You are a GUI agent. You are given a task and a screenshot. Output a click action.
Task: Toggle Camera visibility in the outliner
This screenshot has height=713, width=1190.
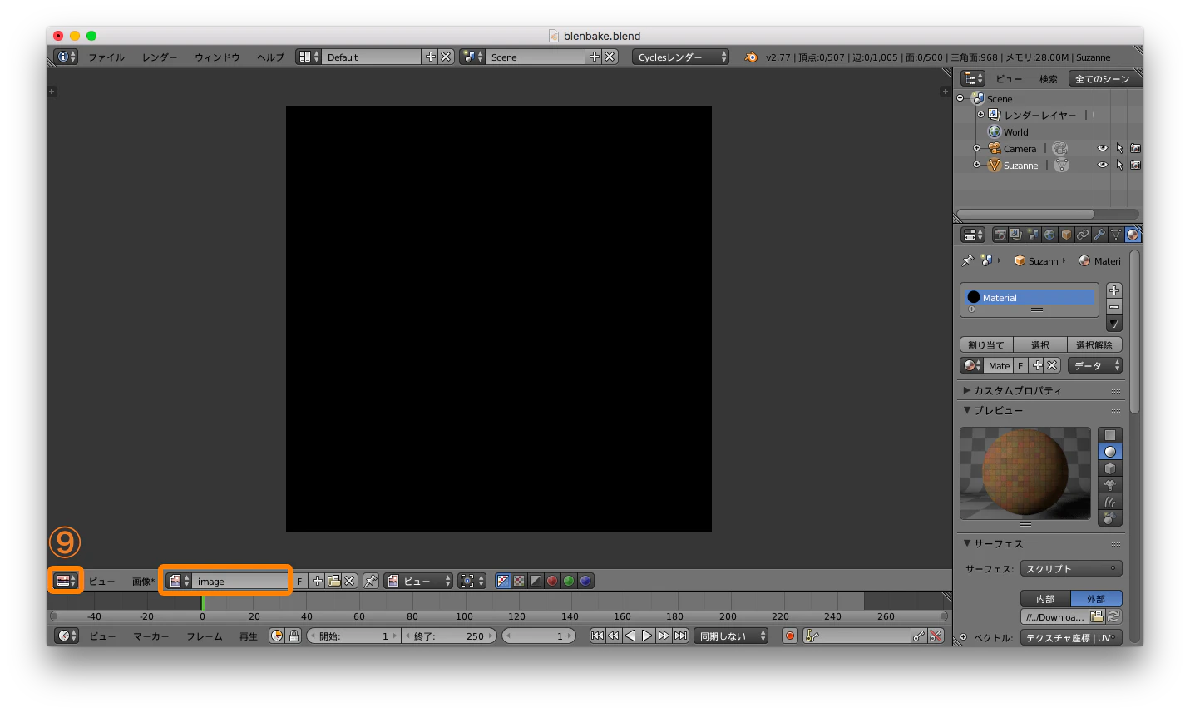point(1103,148)
